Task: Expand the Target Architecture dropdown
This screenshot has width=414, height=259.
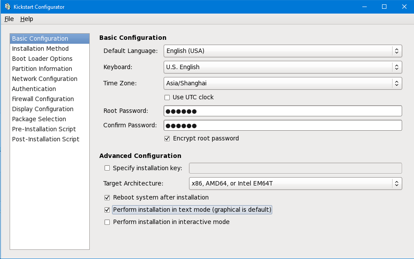Action: pos(295,183)
